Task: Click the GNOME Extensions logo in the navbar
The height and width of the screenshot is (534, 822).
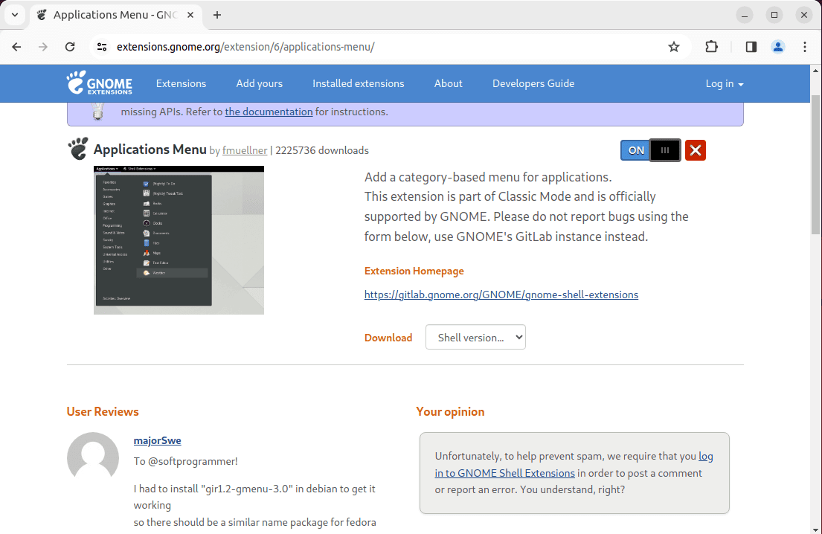Action: (100, 83)
